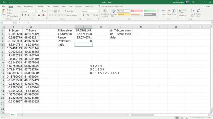Switch to the Insert tab
Viewport: 213px width, 119px height.
19,6
